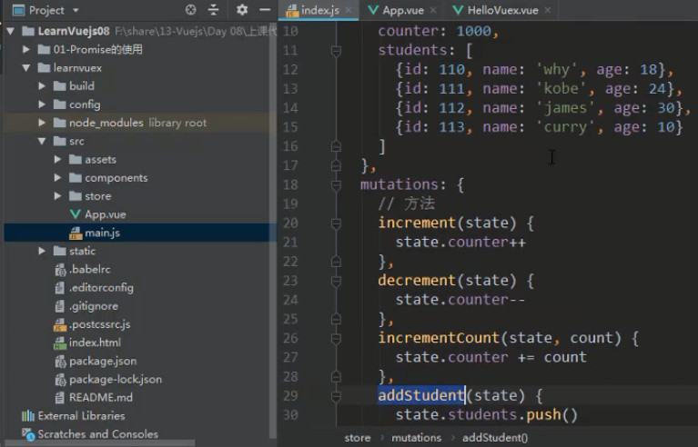Hide the Project panel with minus icon
Screen dimensions: 698x447
(x=265, y=10)
